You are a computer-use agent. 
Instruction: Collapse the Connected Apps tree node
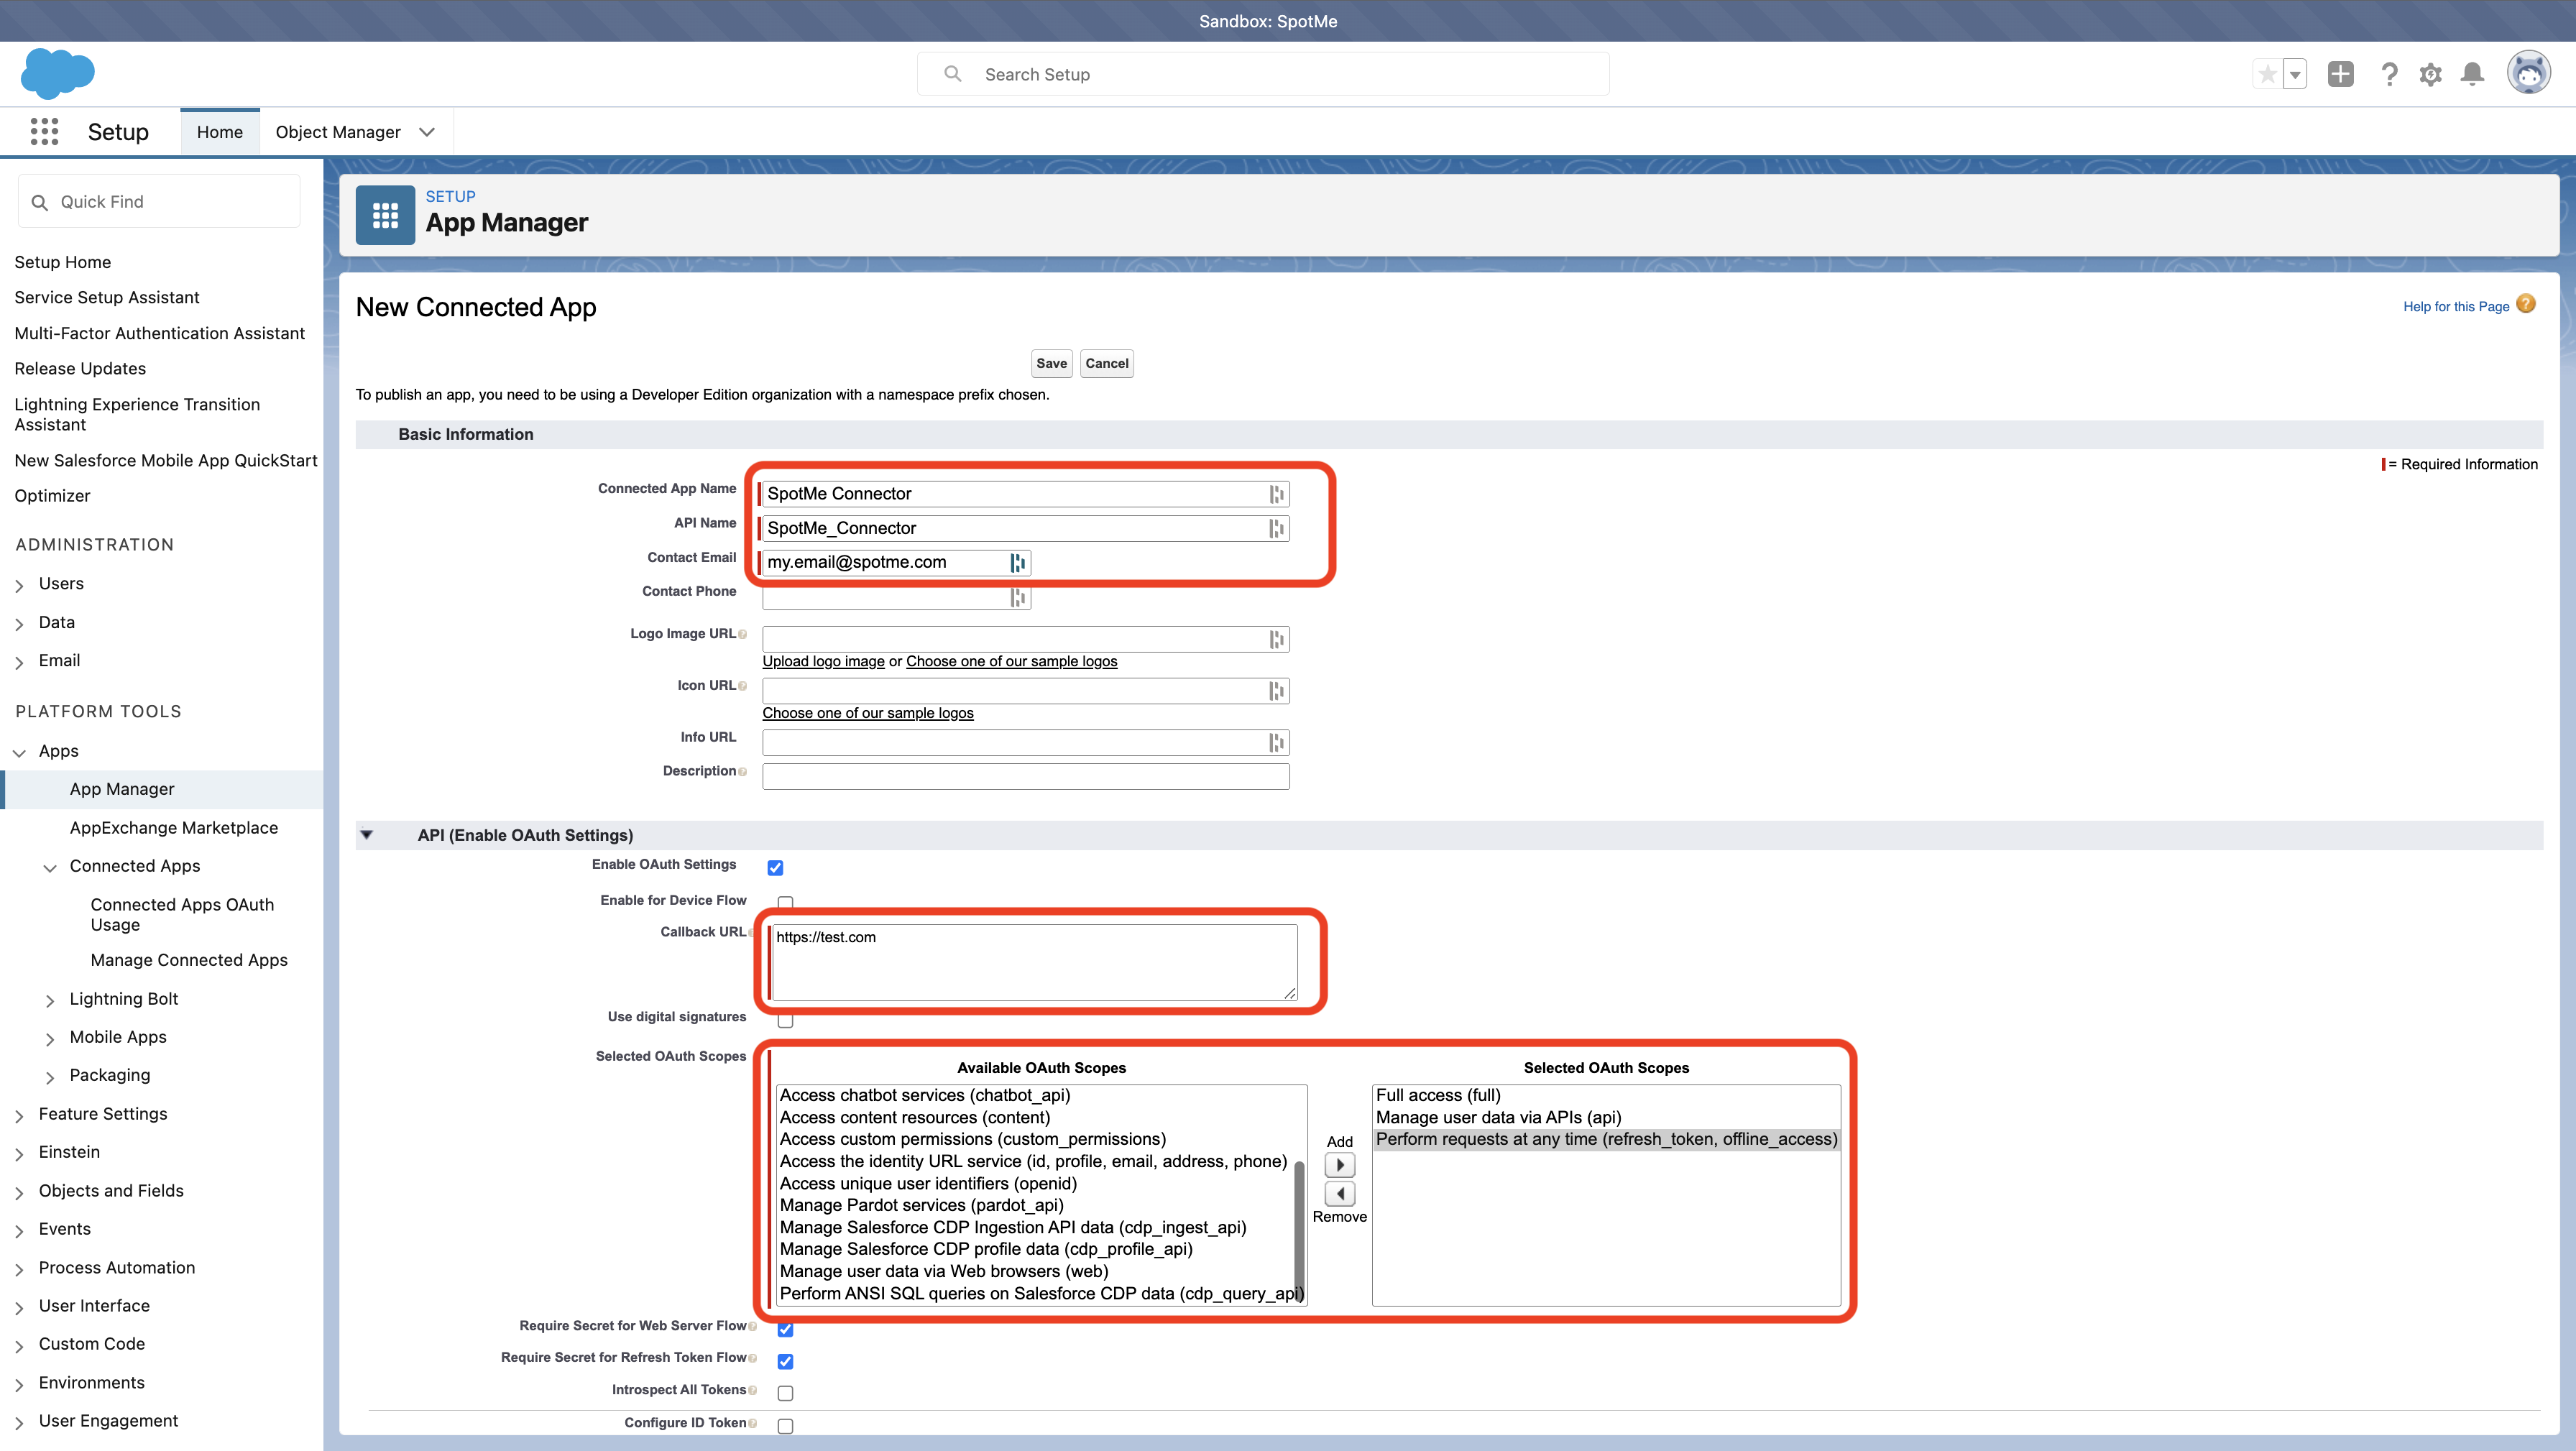tap(50, 867)
